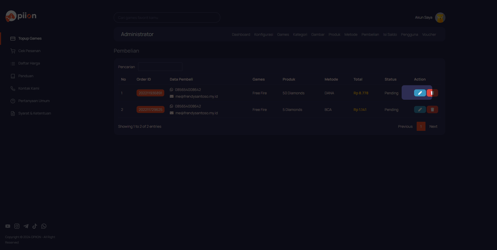Screen dimensions: 497x250
Task: Click email icon in order 1 row
Action: click(172, 96)
